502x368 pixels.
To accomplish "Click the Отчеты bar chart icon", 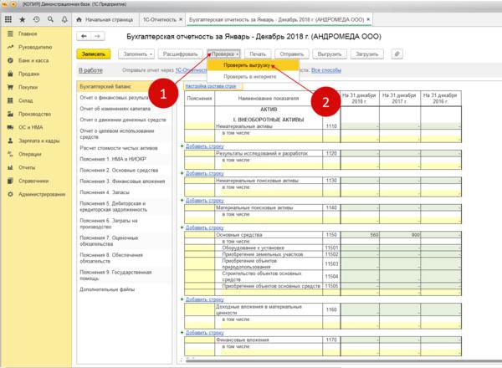I will coord(8,167).
